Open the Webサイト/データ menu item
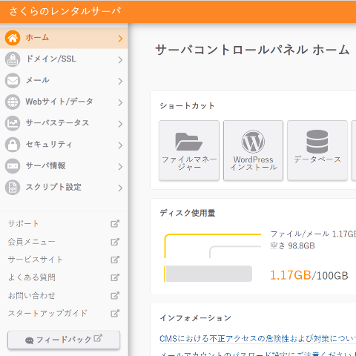 click(x=64, y=102)
